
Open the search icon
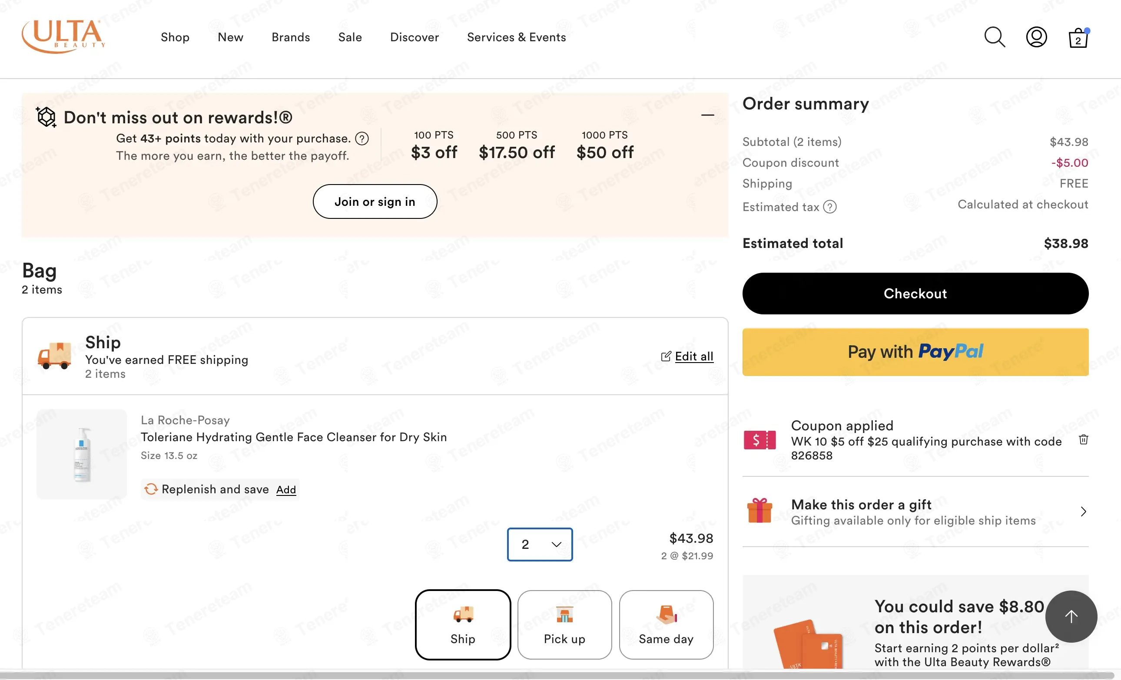[x=995, y=37]
